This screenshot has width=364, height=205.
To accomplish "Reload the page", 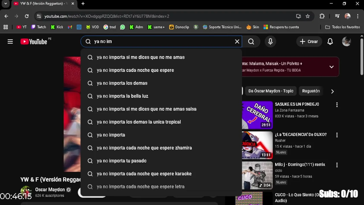I will coord(27,16).
